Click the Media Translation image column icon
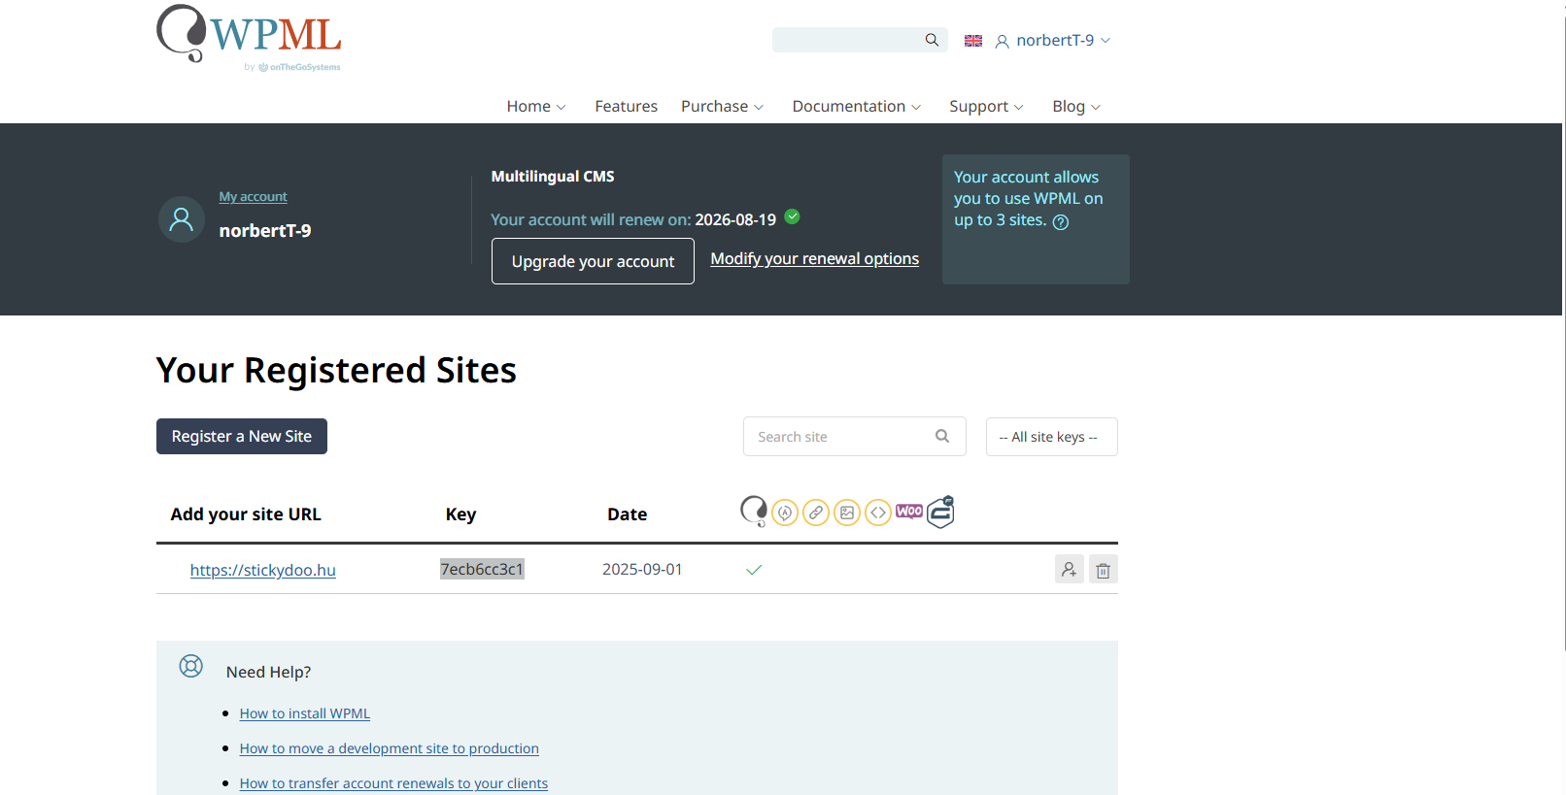Image resolution: width=1566 pixels, height=795 pixels. click(847, 513)
